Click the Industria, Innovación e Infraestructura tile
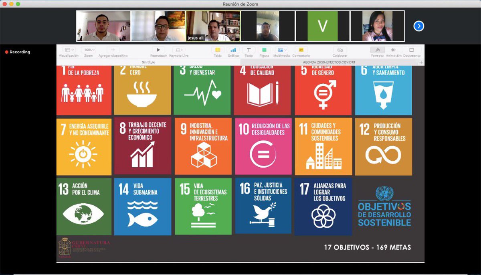 coord(203,146)
